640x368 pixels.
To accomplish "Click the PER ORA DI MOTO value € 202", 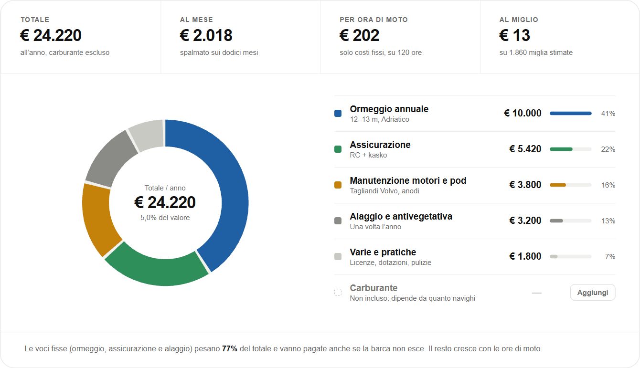I will 360,35.
